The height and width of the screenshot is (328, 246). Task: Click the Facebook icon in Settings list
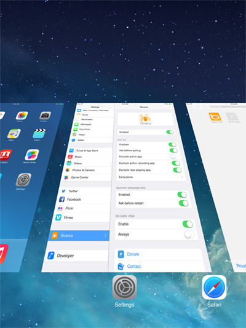point(61,200)
